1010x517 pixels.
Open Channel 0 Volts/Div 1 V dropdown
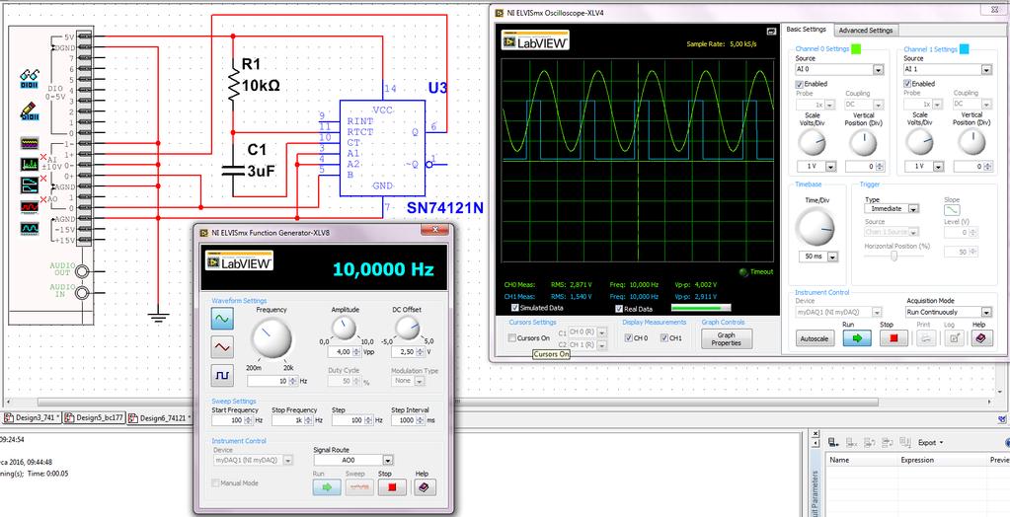[x=830, y=166]
